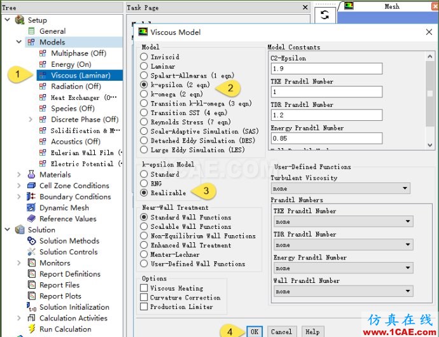Click the Materials flask icon
439x337 pixels.
(x=32, y=175)
